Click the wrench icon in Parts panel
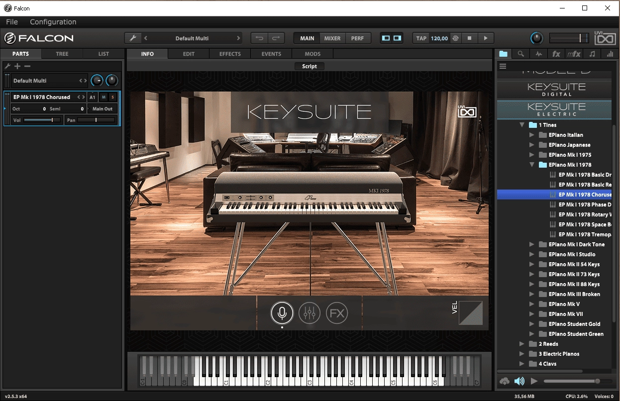620x401 pixels. point(7,66)
